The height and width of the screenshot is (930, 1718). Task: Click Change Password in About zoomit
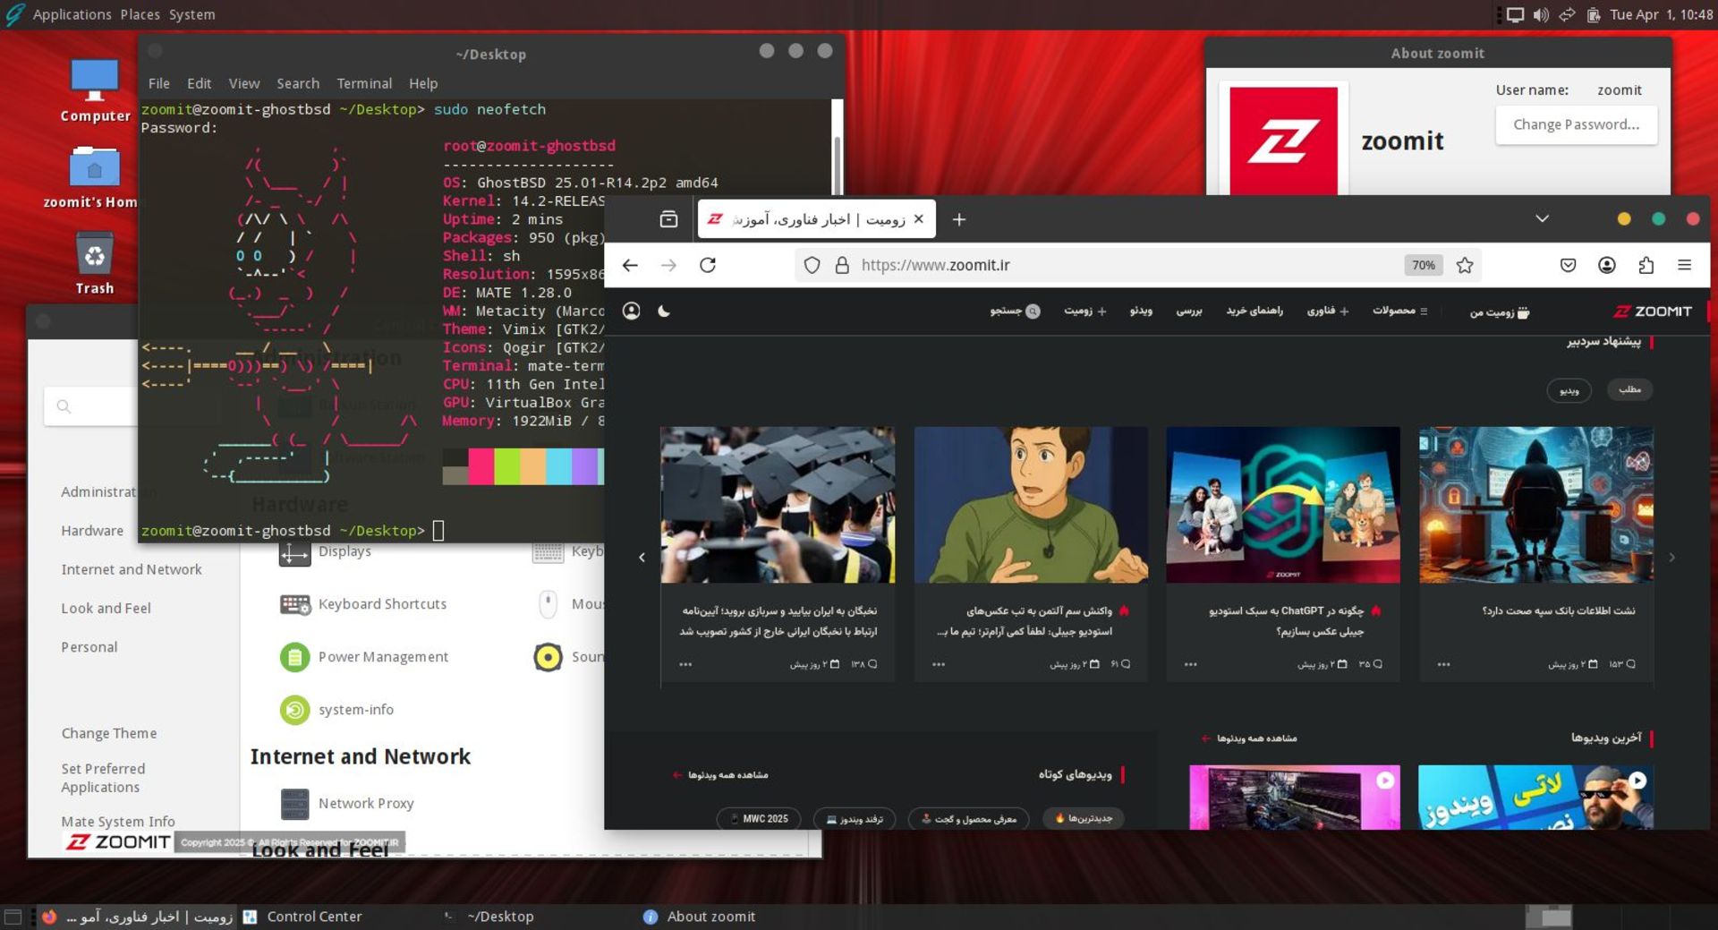pos(1576,124)
